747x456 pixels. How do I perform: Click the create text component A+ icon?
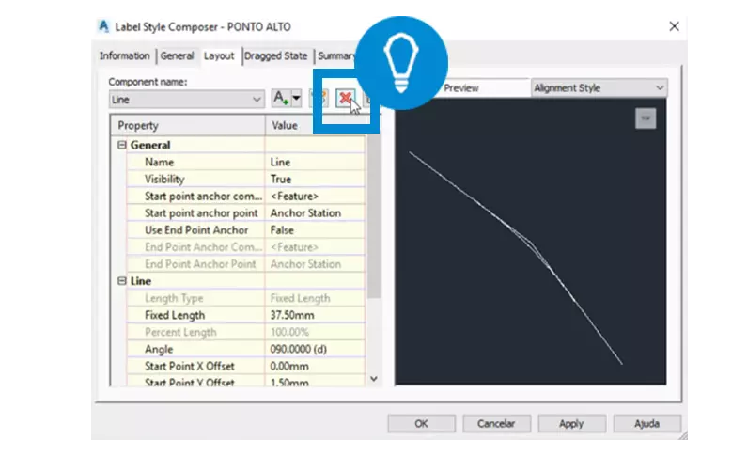281,98
